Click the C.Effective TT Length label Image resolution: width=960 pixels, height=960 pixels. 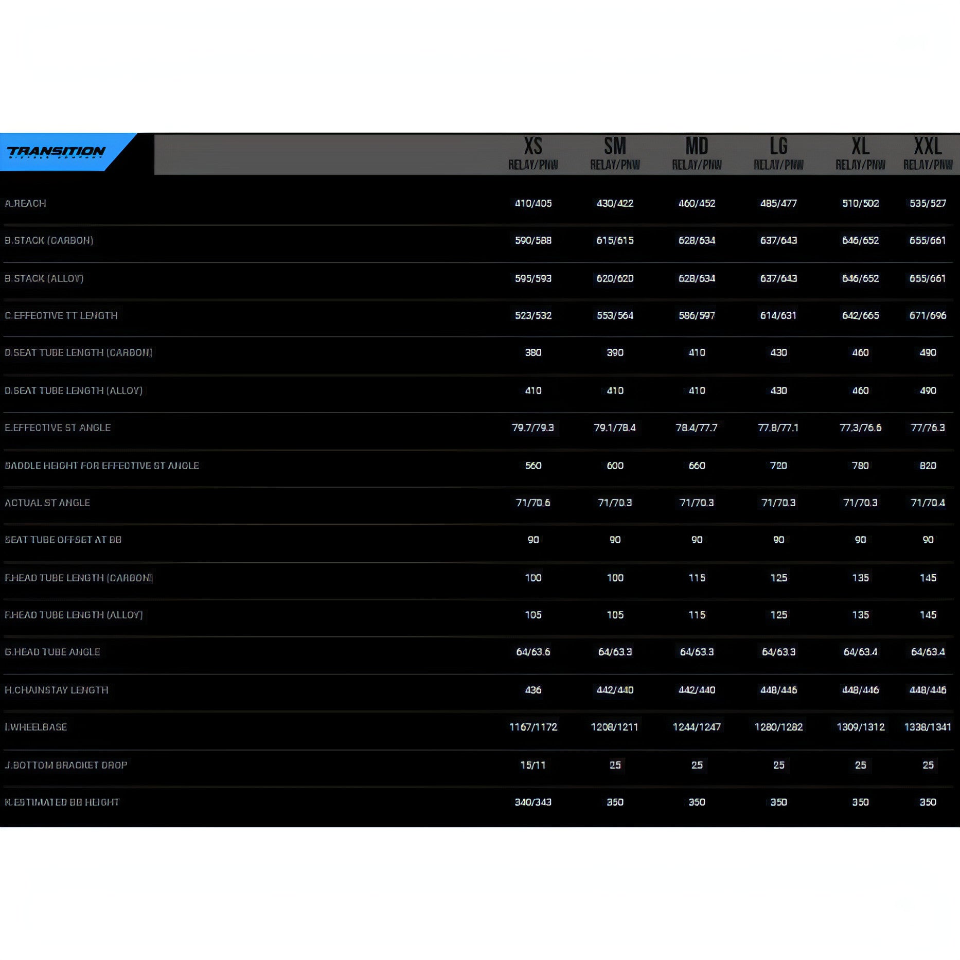click(61, 315)
